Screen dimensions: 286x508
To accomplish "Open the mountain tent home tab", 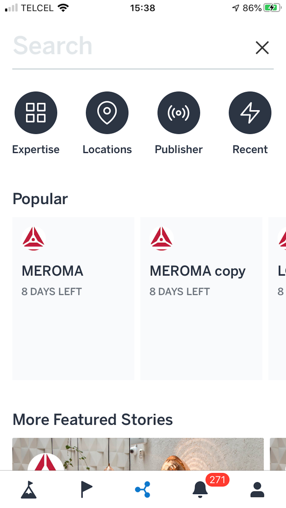I will [x=29, y=489].
